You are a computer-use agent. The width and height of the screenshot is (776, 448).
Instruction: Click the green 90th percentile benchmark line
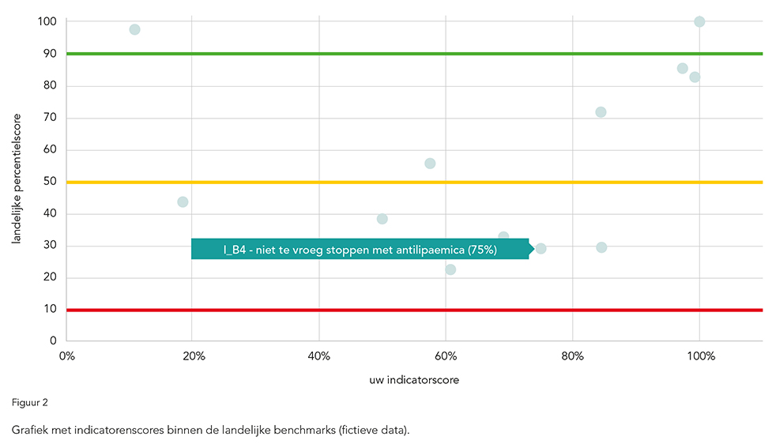[395, 54]
